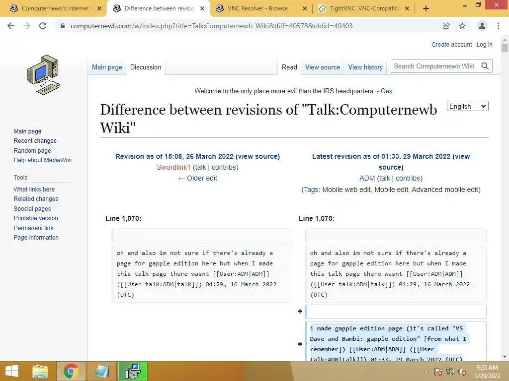Select the Read tab
509x381 pixels.
point(290,67)
